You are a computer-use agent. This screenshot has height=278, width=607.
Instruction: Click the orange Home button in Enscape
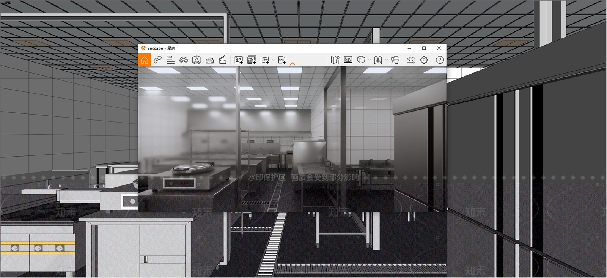145,60
